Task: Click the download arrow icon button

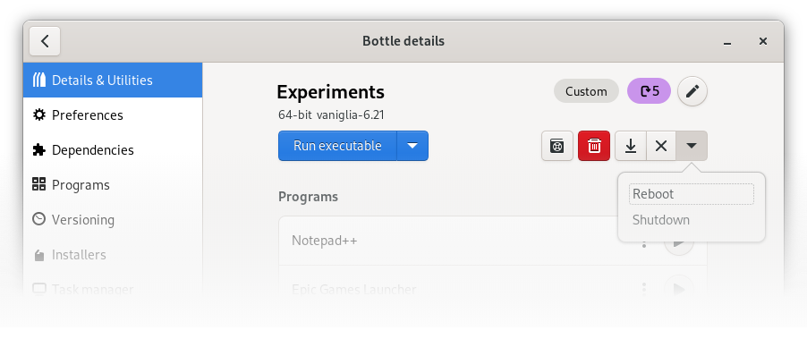Action: pyautogui.click(x=631, y=146)
